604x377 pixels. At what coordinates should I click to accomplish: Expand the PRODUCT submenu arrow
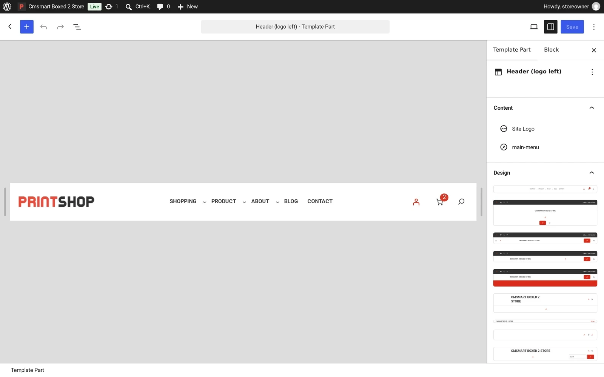pyautogui.click(x=244, y=202)
